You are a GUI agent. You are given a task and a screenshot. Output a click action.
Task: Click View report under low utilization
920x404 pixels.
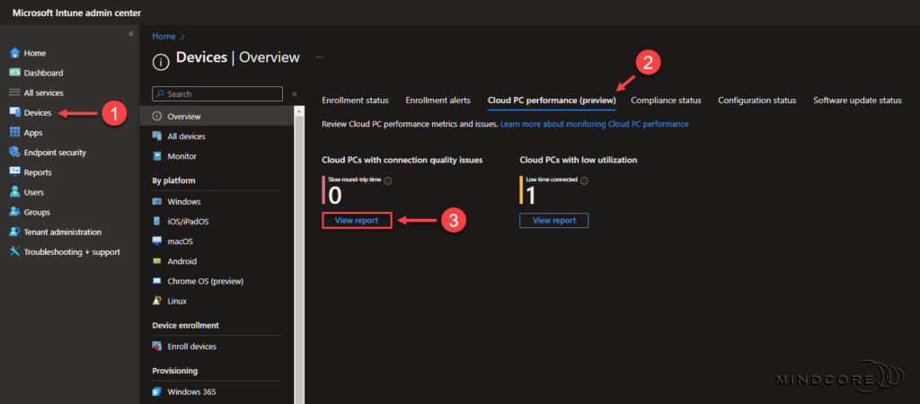click(553, 221)
